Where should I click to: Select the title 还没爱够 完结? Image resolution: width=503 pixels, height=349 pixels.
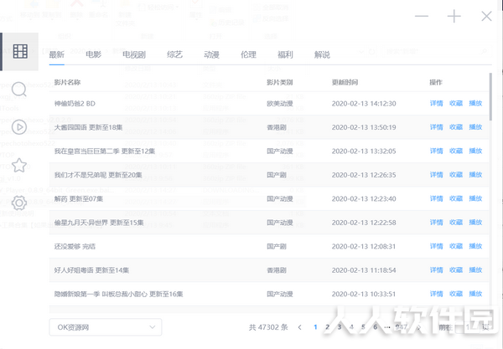pyautogui.click(x=75, y=246)
